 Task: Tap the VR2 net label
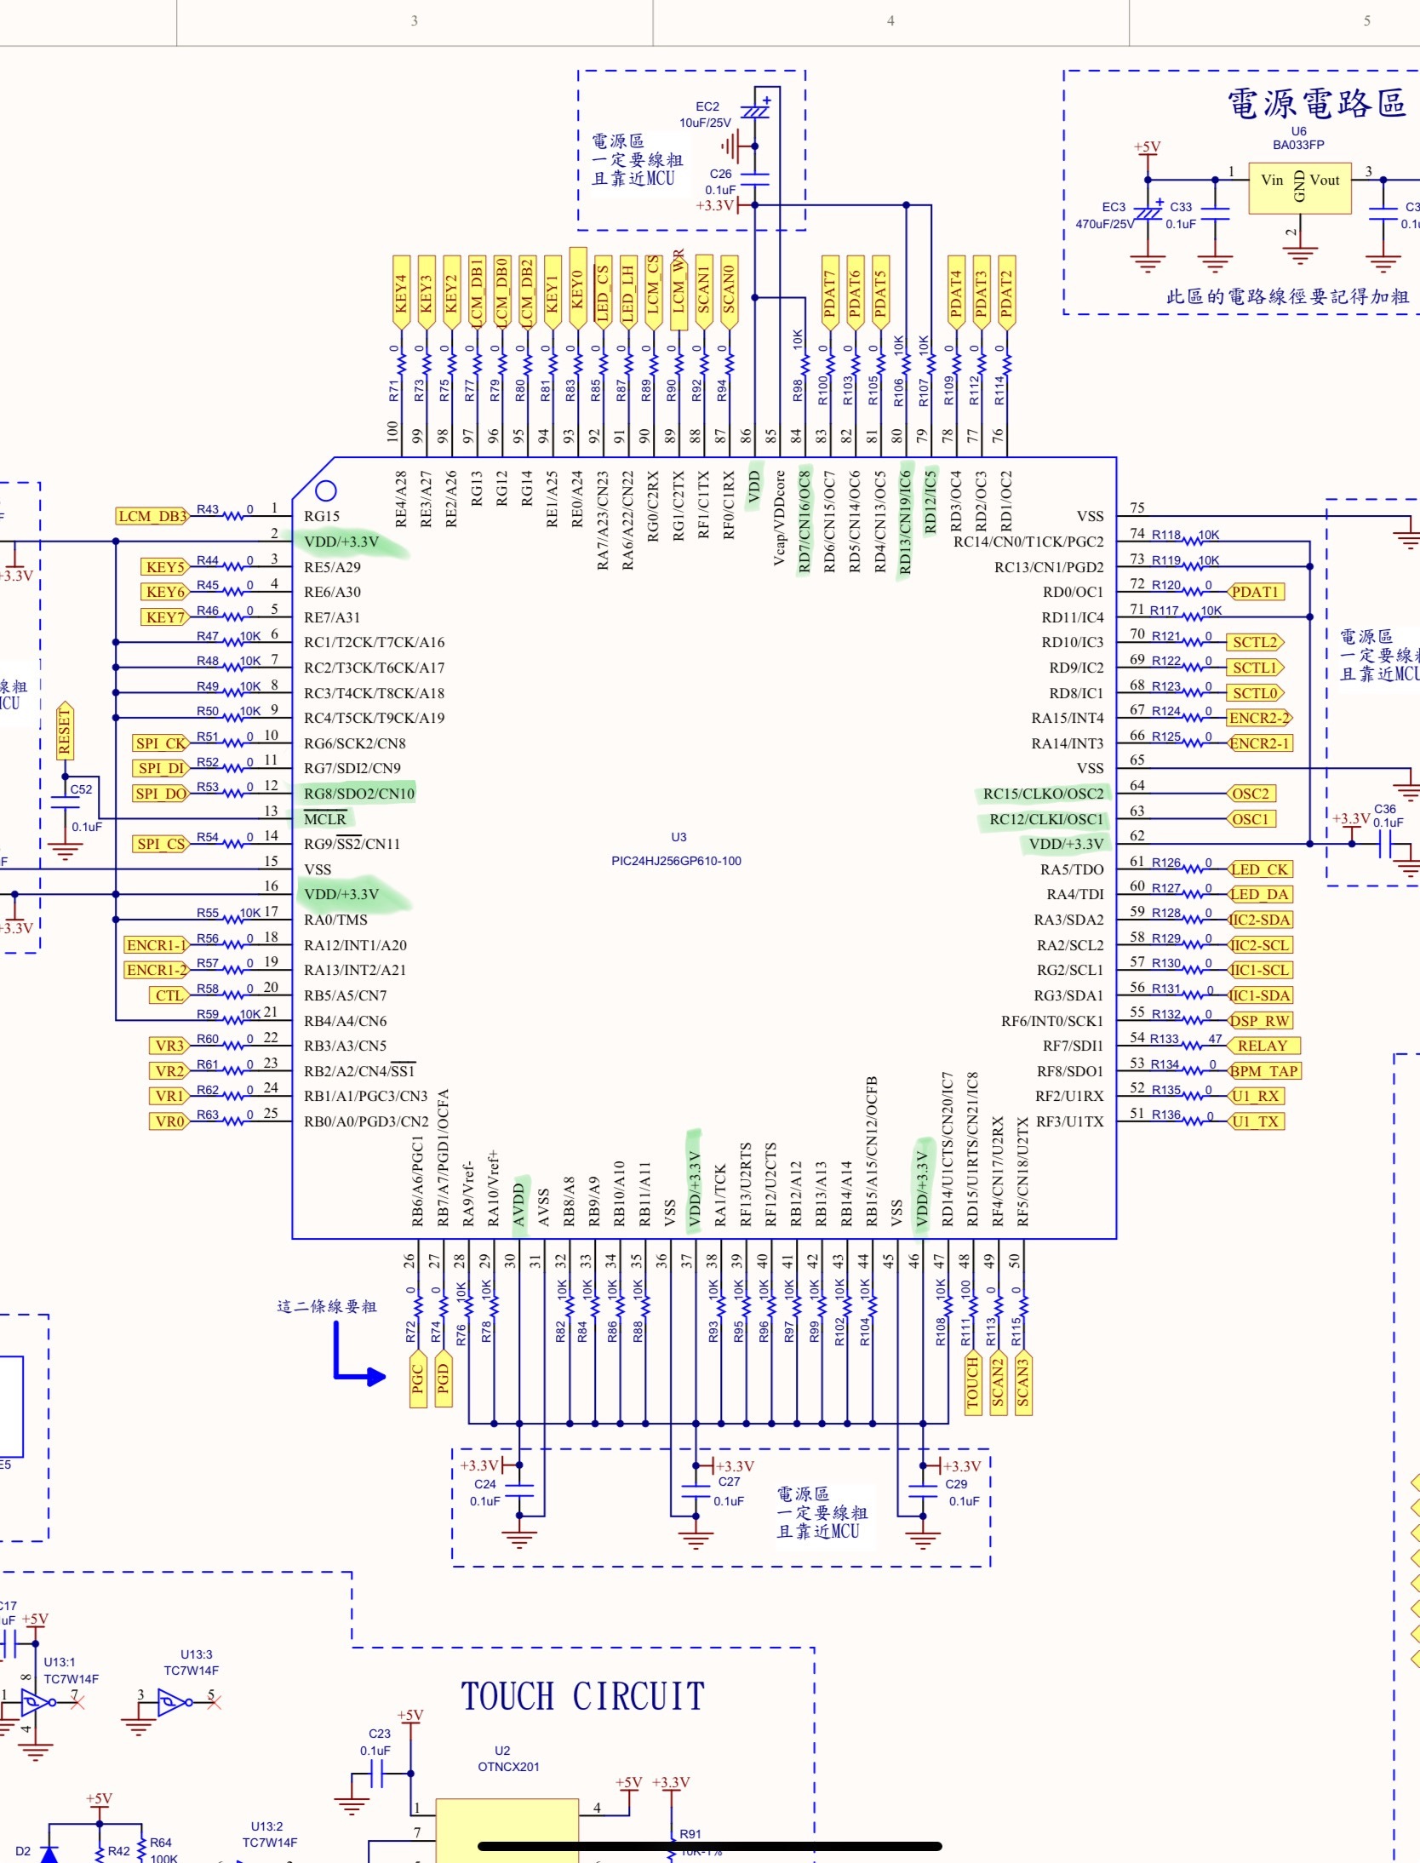tap(169, 1071)
